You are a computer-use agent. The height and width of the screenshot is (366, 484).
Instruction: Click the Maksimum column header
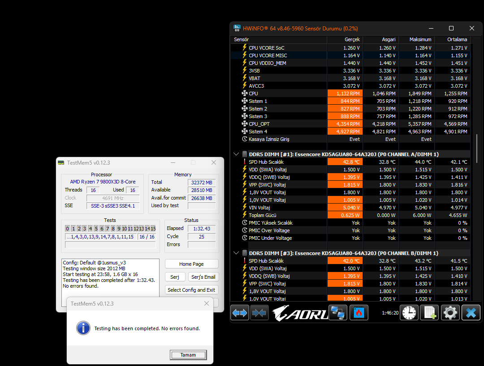416,39
